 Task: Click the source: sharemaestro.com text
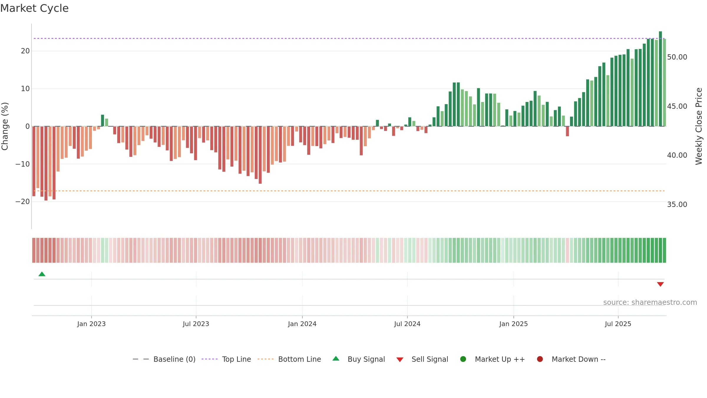tap(650, 302)
